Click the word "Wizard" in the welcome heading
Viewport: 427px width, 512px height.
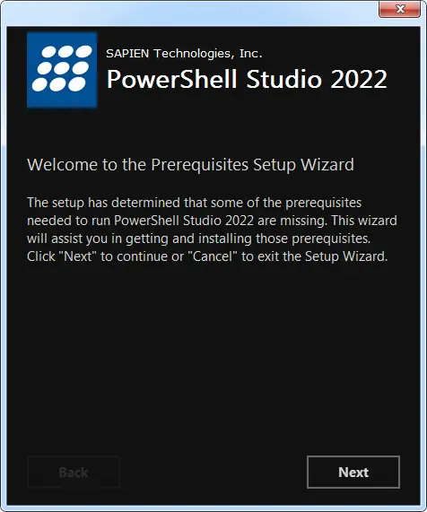[x=327, y=164]
